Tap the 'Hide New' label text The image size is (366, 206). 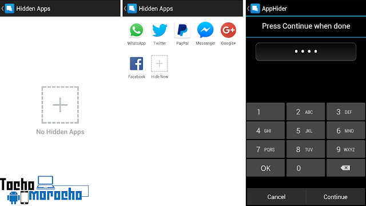(x=160, y=77)
